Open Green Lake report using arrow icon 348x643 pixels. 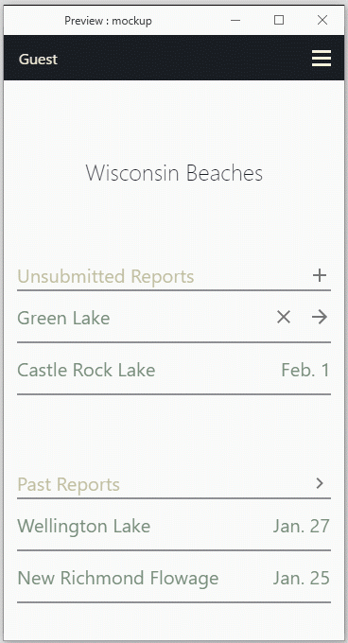click(x=320, y=317)
